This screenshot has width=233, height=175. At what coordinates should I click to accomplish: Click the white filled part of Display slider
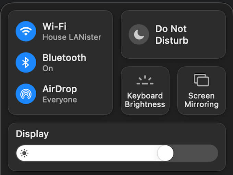(x=93, y=153)
